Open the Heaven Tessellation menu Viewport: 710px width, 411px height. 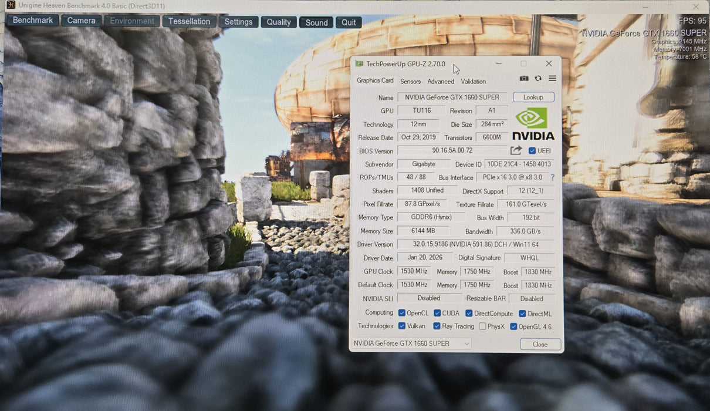tap(189, 22)
